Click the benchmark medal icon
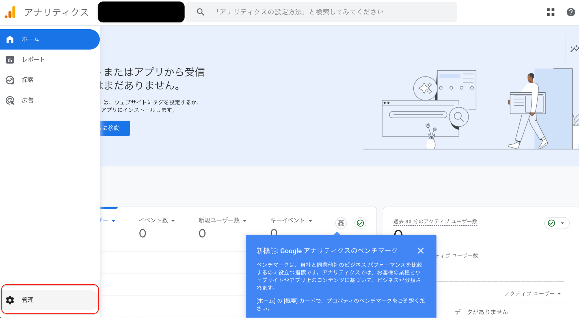Viewport: 579px width, 318px height. [x=341, y=223]
